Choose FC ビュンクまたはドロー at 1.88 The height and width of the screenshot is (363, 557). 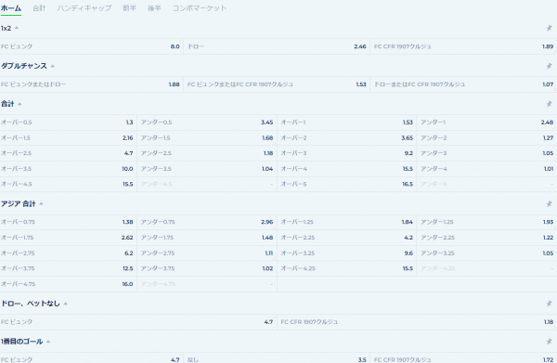91,84
